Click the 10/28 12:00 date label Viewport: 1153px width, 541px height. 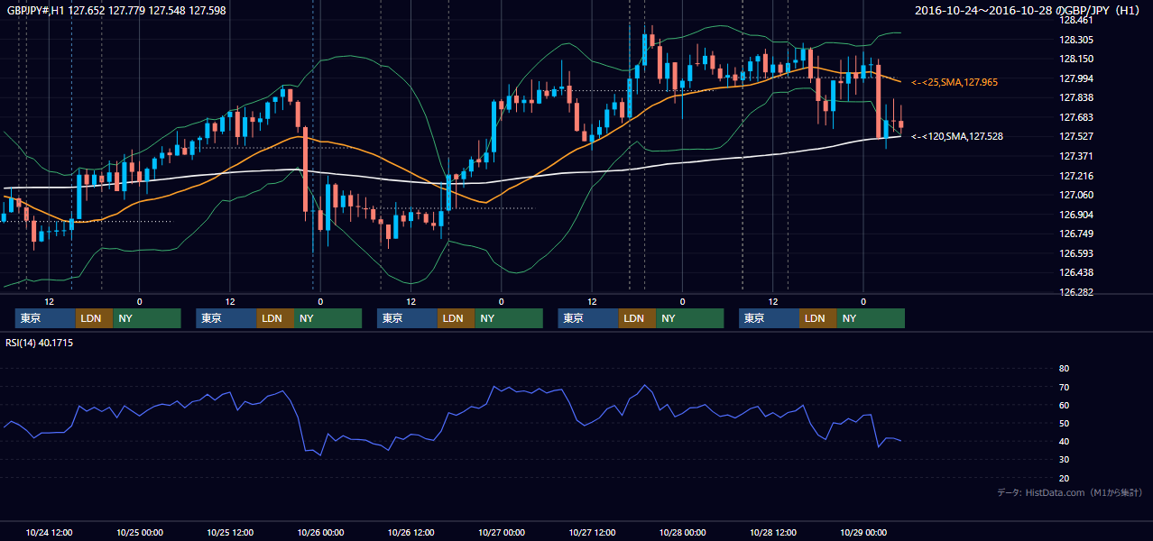pyautogui.click(x=773, y=532)
